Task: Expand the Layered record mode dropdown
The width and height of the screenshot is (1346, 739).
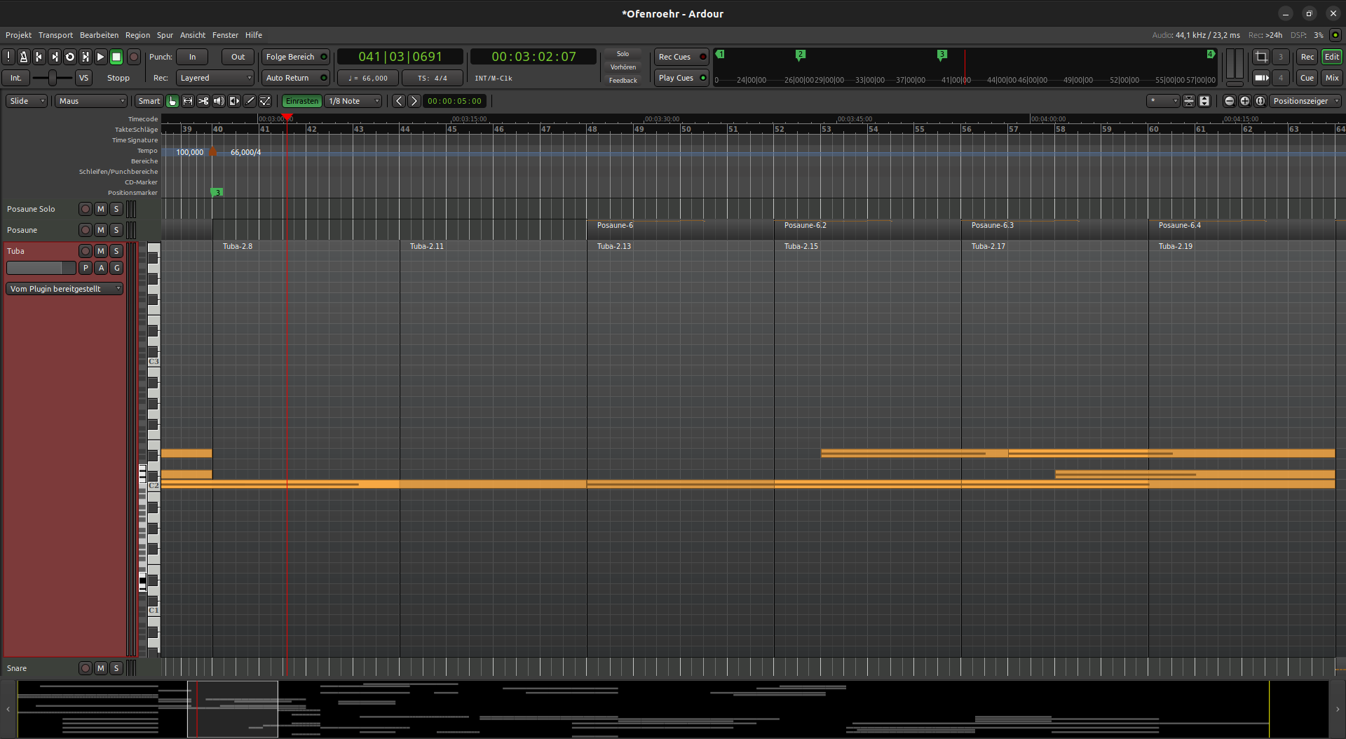Action: pos(215,78)
